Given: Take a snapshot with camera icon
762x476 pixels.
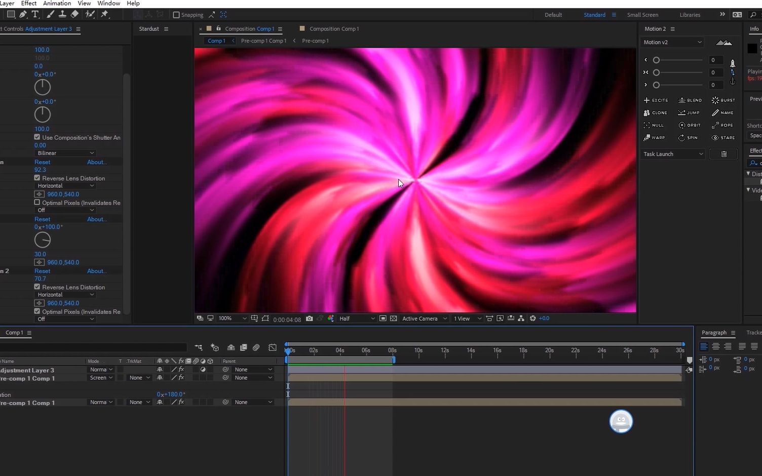Looking at the screenshot, I should (309, 319).
